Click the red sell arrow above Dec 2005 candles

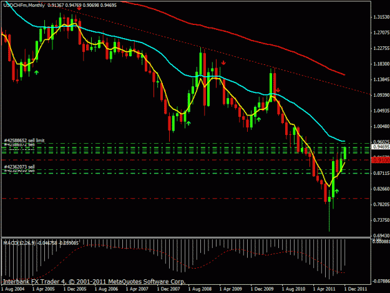tap(79, 9)
